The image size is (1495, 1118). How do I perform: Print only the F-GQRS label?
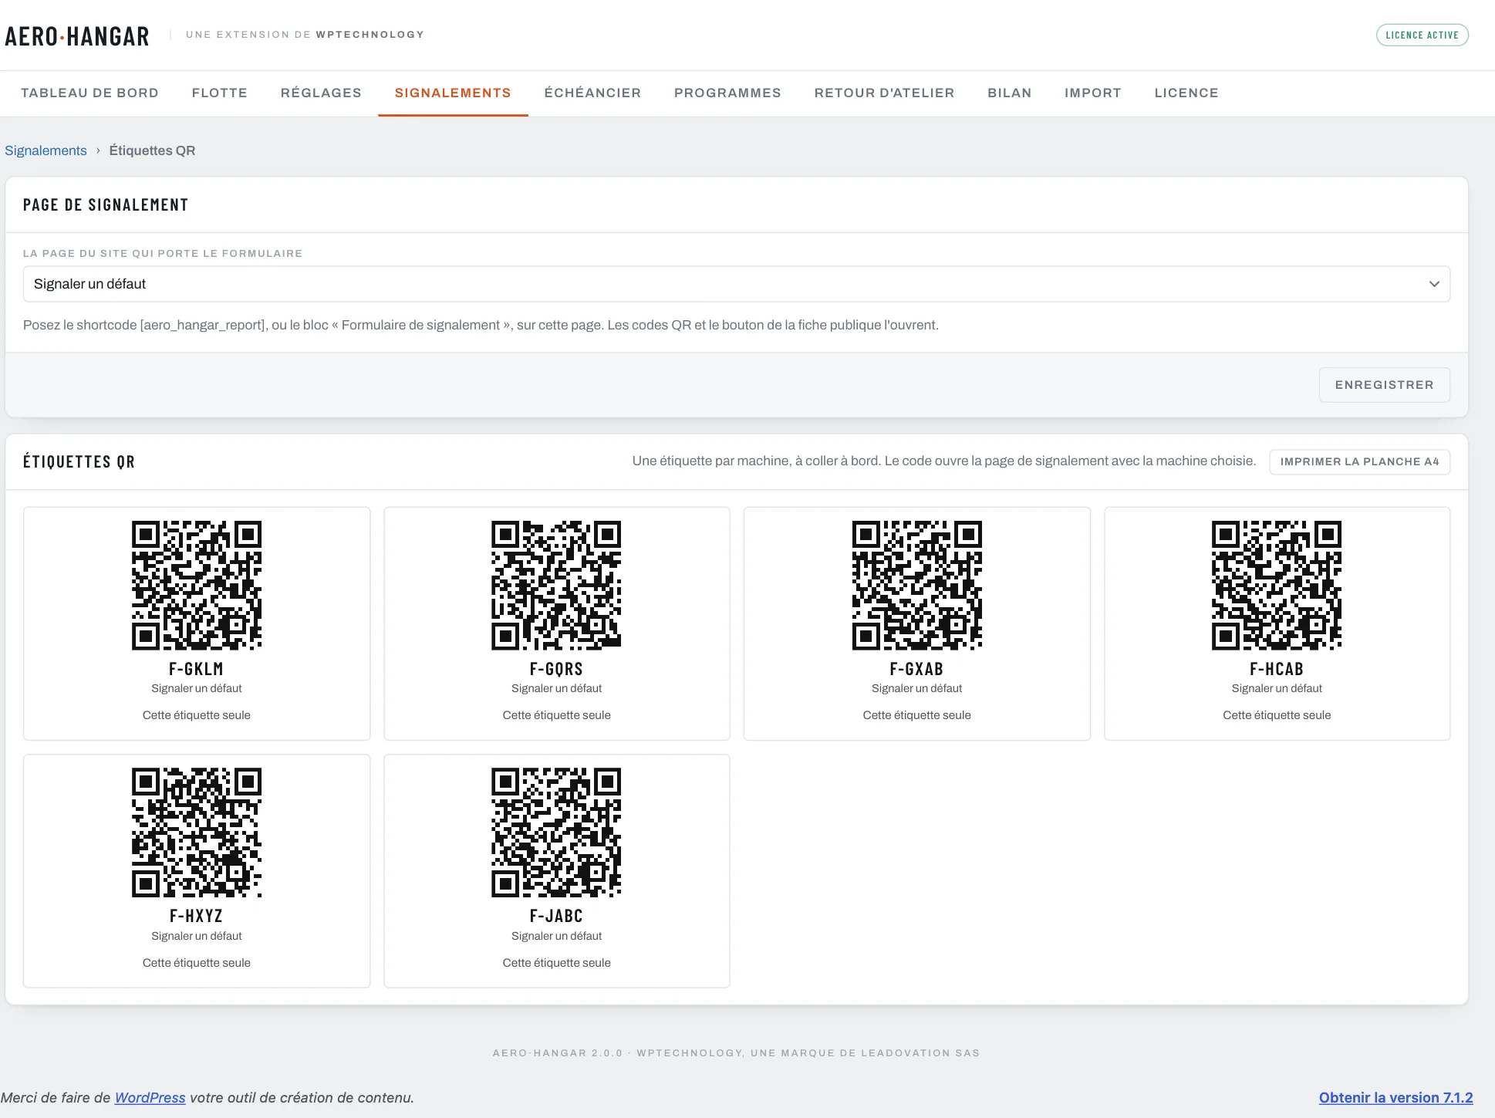click(556, 715)
